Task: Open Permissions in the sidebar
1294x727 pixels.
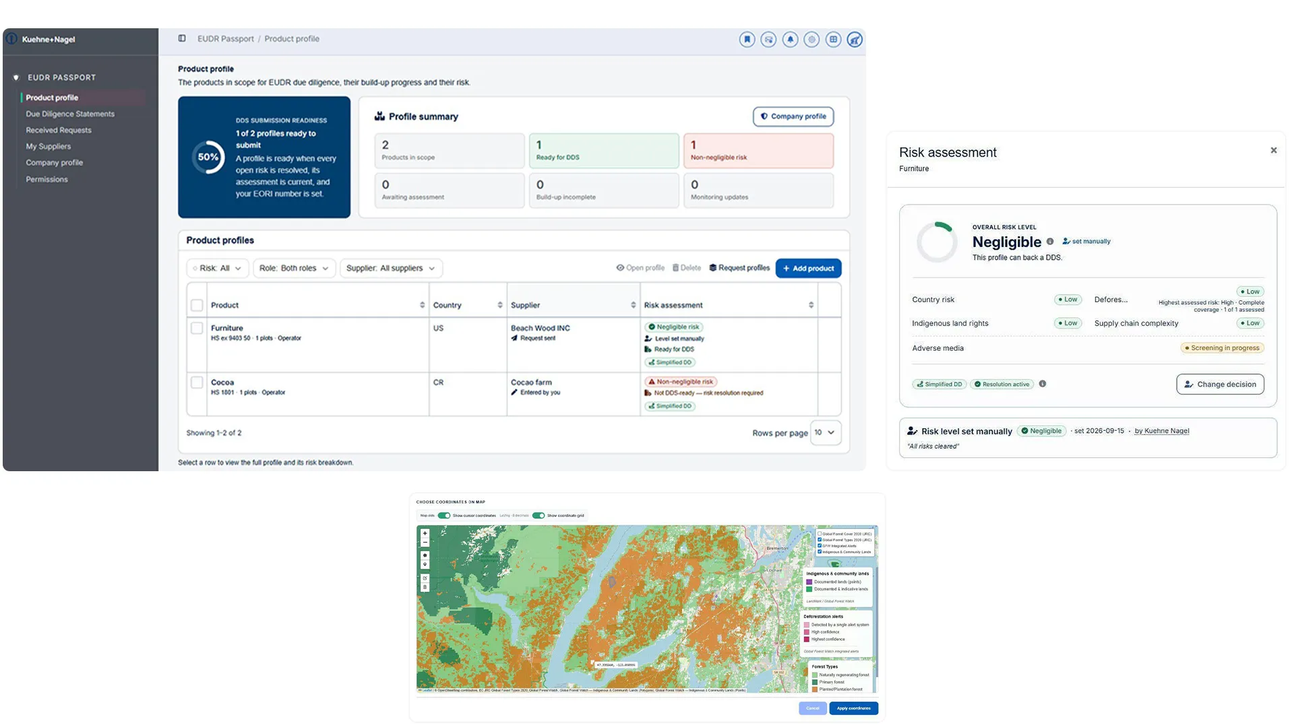Action: click(47, 179)
